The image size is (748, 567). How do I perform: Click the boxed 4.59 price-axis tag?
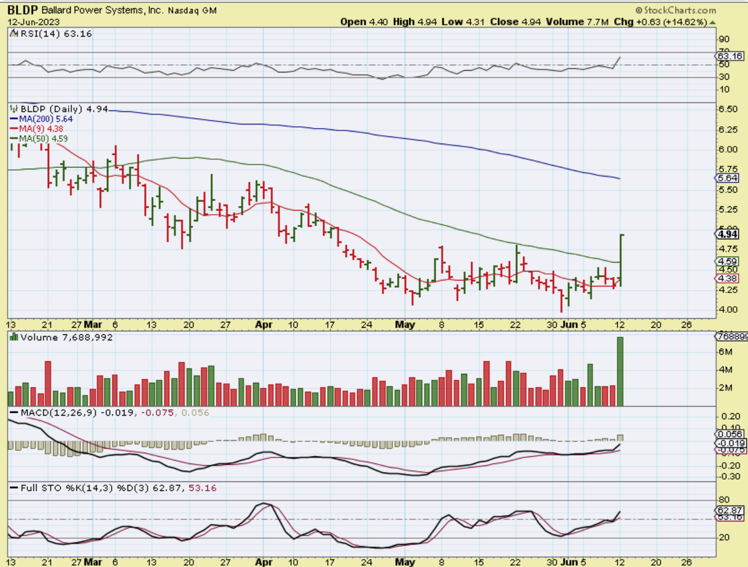click(x=728, y=261)
